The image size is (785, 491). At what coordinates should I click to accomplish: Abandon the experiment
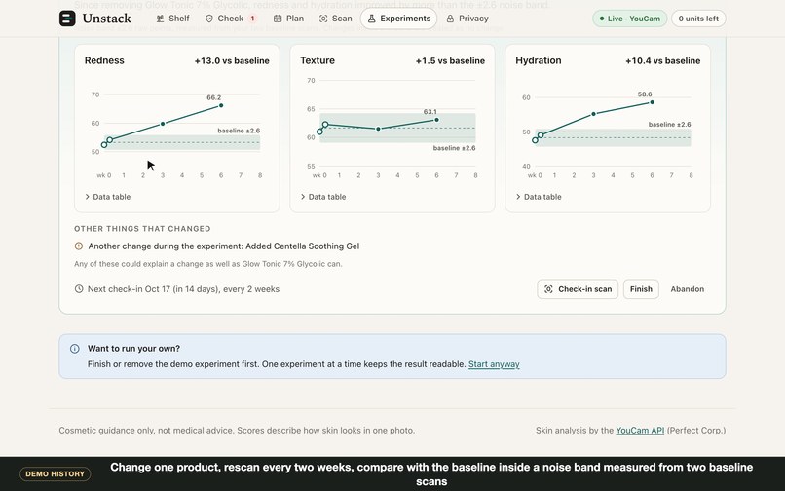tap(688, 289)
